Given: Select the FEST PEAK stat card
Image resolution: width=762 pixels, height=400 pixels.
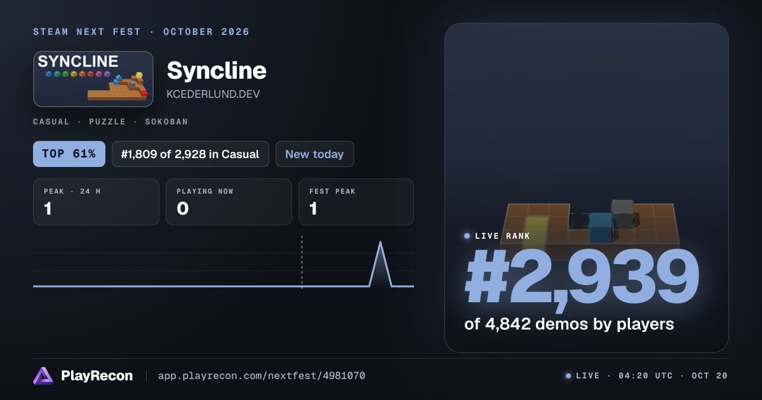Looking at the screenshot, I should (x=356, y=202).
